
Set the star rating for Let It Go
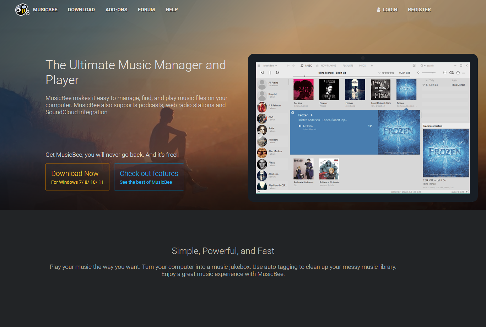coord(388,73)
